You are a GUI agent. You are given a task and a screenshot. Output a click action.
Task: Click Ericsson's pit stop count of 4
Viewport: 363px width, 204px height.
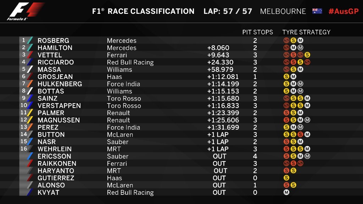point(255,156)
